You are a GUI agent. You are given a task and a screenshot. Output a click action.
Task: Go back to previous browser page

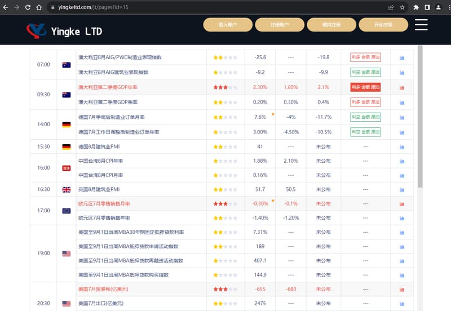[6, 7]
